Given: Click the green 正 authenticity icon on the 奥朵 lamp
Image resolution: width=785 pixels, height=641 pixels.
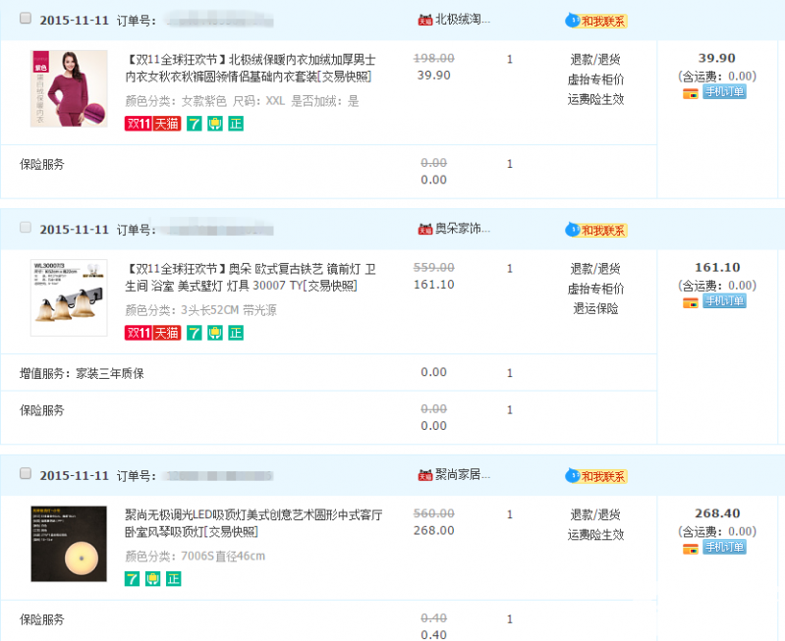Looking at the screenshot, I should (x=236, y=333).
